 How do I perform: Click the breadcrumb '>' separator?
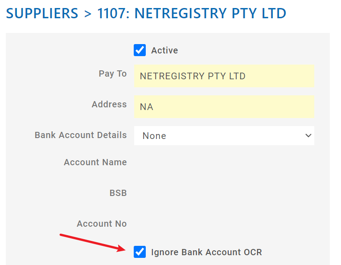pyautogui.click(x=87, y=14)
